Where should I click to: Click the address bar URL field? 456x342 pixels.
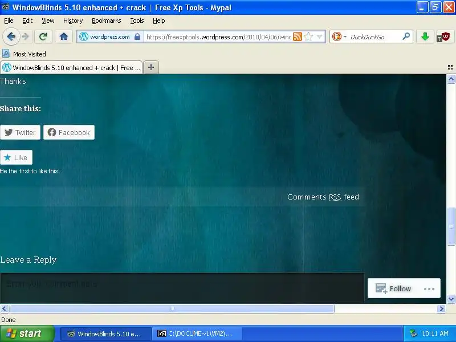[218, 37]
